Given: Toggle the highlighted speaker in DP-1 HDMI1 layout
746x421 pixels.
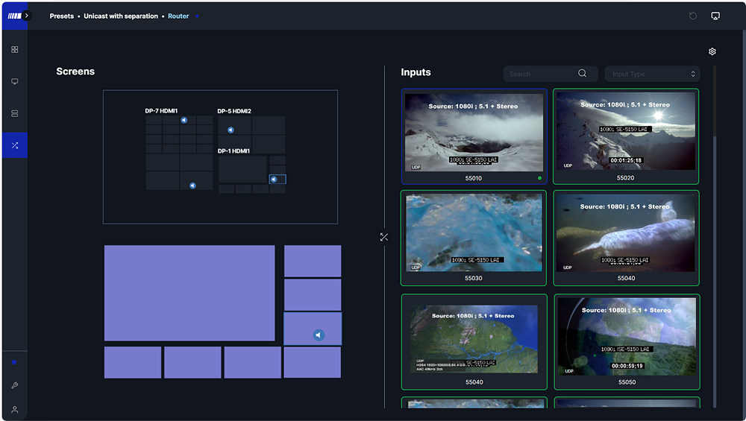Looking at the screenshot, I should pos(274,180).
